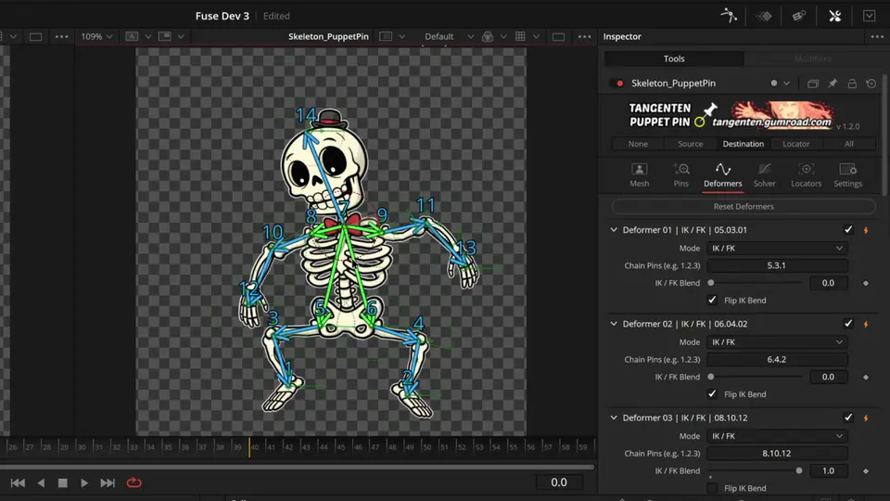This screenshot has width=890, height=501.
Task: Toggle the Deformer 01 enable checkbox
Action: click(848, 229)
